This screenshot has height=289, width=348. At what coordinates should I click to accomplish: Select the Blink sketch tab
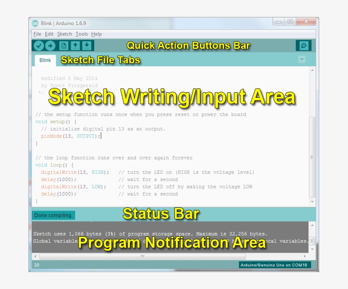tap(45, 60)
